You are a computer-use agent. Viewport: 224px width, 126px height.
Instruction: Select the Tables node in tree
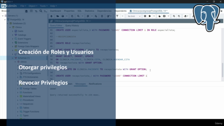(26, 108)
